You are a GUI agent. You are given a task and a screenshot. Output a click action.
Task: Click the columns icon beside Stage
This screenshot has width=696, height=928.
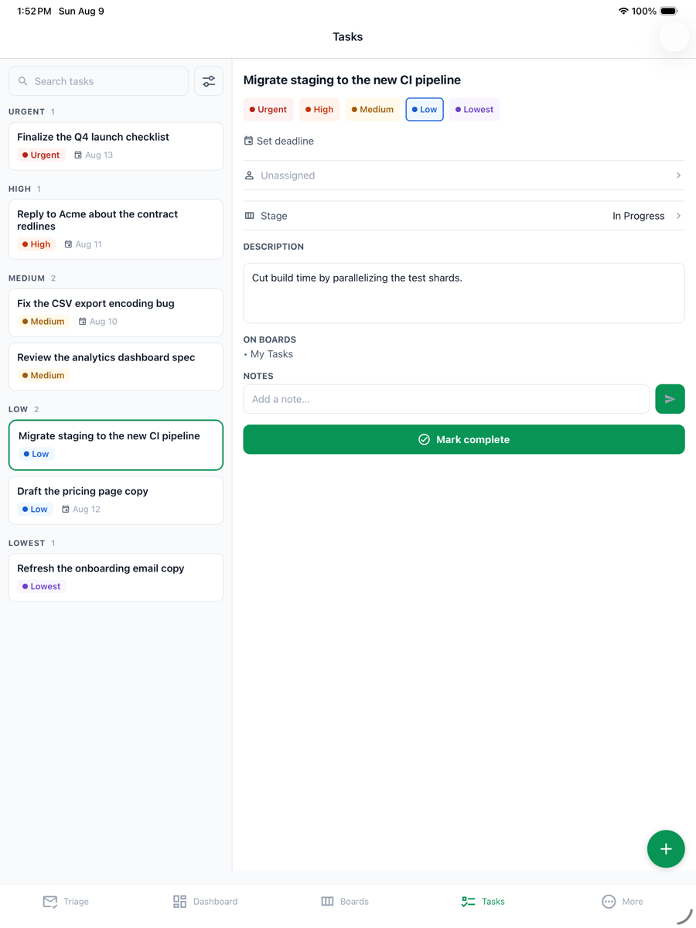coord(249,216)
